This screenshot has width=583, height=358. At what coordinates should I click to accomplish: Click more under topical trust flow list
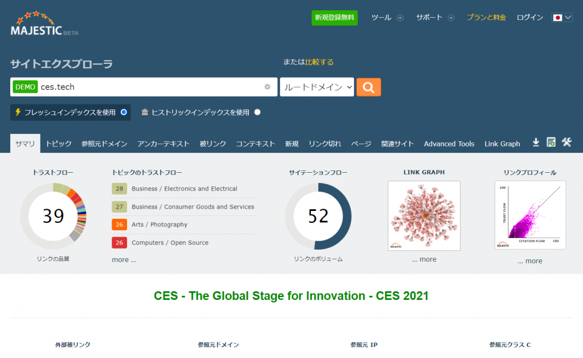124,260
